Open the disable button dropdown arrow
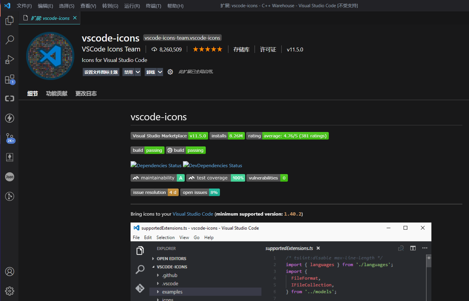 pos(138,72)
